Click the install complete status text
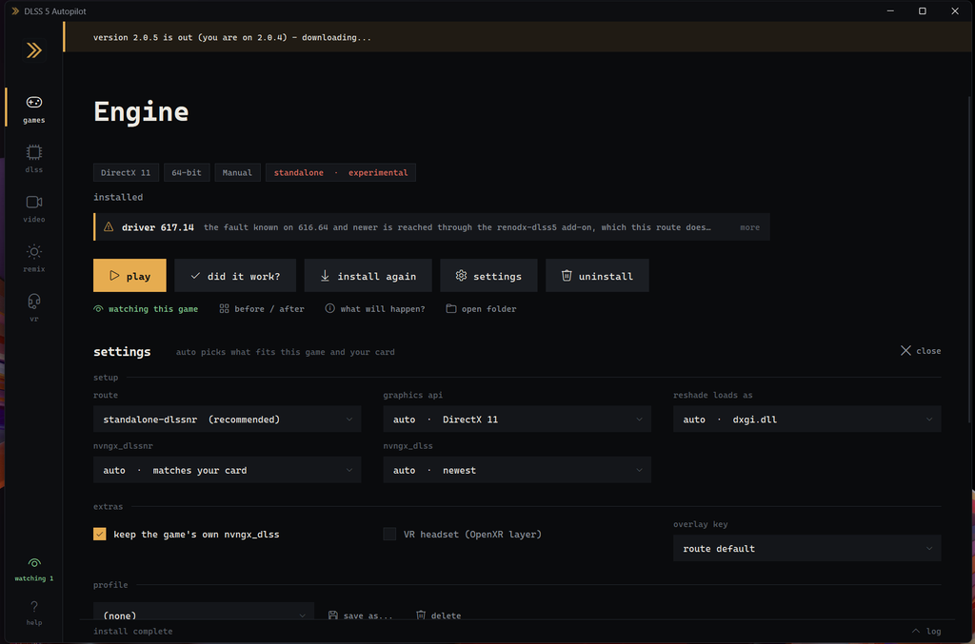The width and height of the screenshot is (975, 644). (x=133, y=631)
